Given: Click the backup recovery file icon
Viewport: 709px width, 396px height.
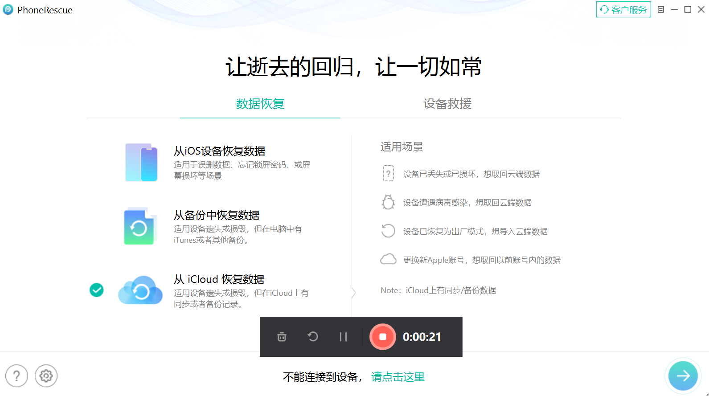Looking at the screenshot, I should click(x=140, y=226).
